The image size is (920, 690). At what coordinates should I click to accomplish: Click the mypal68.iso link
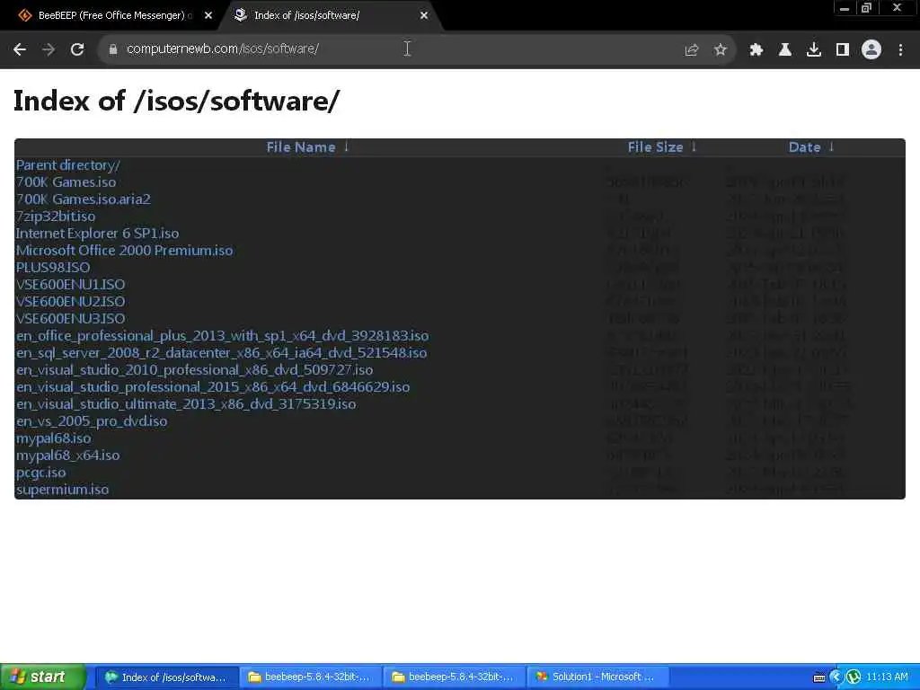pos(53,438)
